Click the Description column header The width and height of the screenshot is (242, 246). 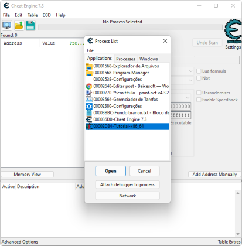[46, 187]
